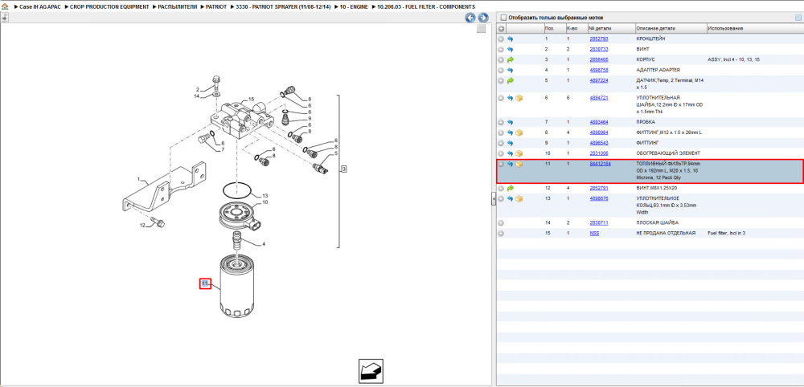This screenshot has width=804, height=387.
Task: Go to the next diagram arrow
Action: coord(482,18)
